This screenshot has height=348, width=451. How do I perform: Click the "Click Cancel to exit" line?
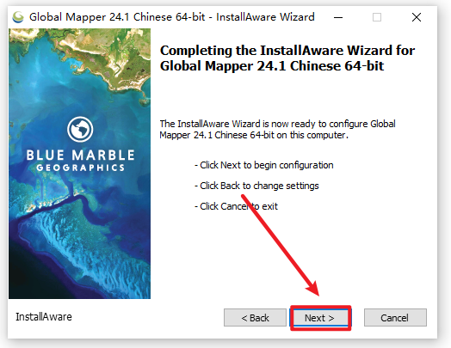click(x=236, y=206)
